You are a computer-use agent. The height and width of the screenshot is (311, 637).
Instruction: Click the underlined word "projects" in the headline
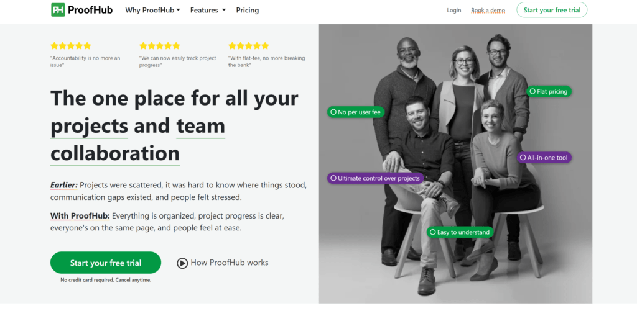point(90,126)
